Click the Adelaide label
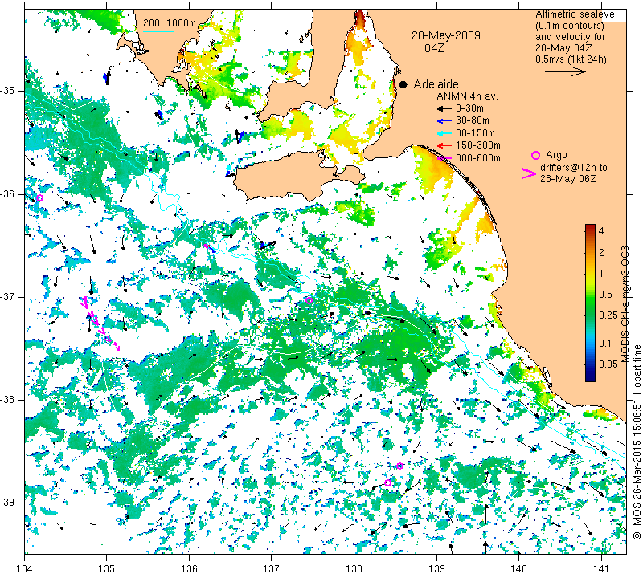Screen dimensions: 643x578 pyautogui.click(x=436, y=84)
